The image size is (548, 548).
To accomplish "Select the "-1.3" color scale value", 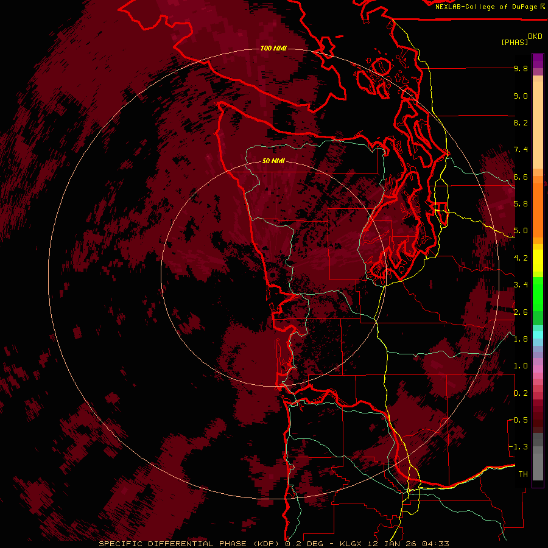I will [x=518, y=447].
